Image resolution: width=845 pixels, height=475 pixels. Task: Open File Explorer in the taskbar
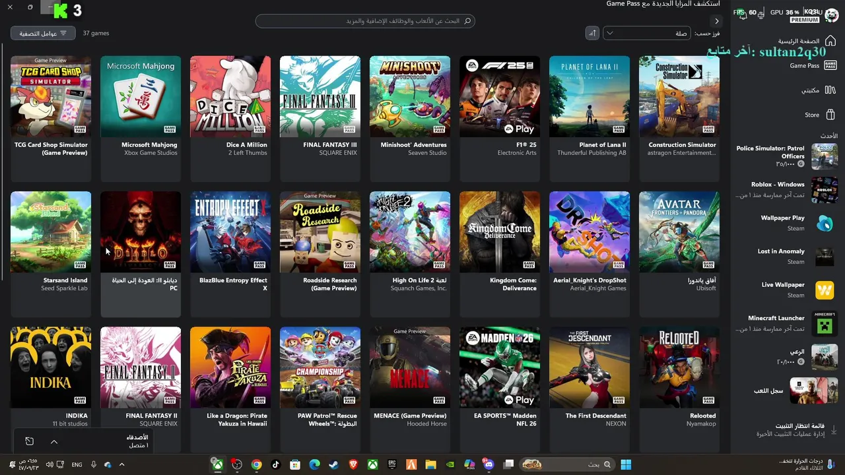tap(430, 464)
